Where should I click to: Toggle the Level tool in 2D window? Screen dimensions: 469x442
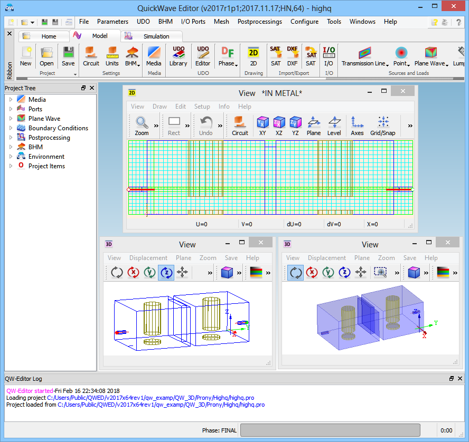tap(334, 126)
